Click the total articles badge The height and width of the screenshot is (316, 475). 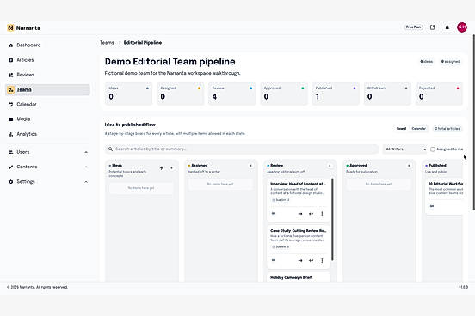447,129
